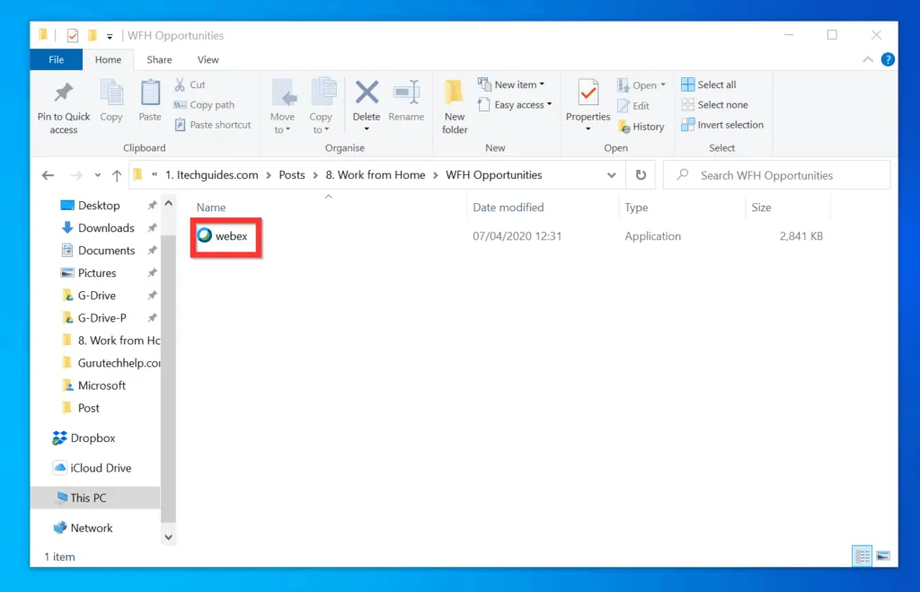This screenshot has height=592, width=920.
Task: Create a New folder
Action: (455, 106)
